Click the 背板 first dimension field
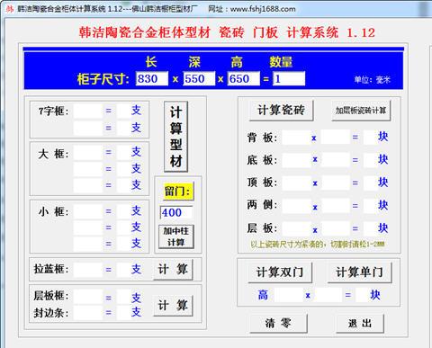The width and height of the screenshot is (432, 348). (x=296, y=138)
